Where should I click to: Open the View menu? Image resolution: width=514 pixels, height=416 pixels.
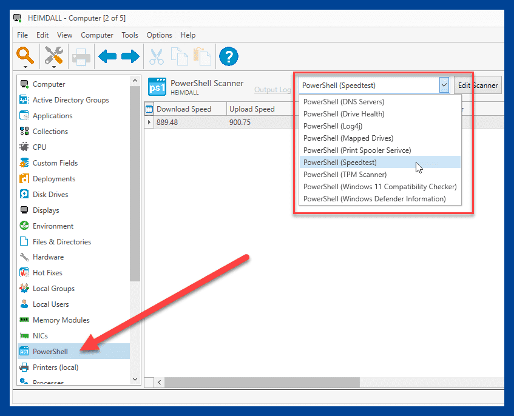pyautogui.click(x=64, y=35)
